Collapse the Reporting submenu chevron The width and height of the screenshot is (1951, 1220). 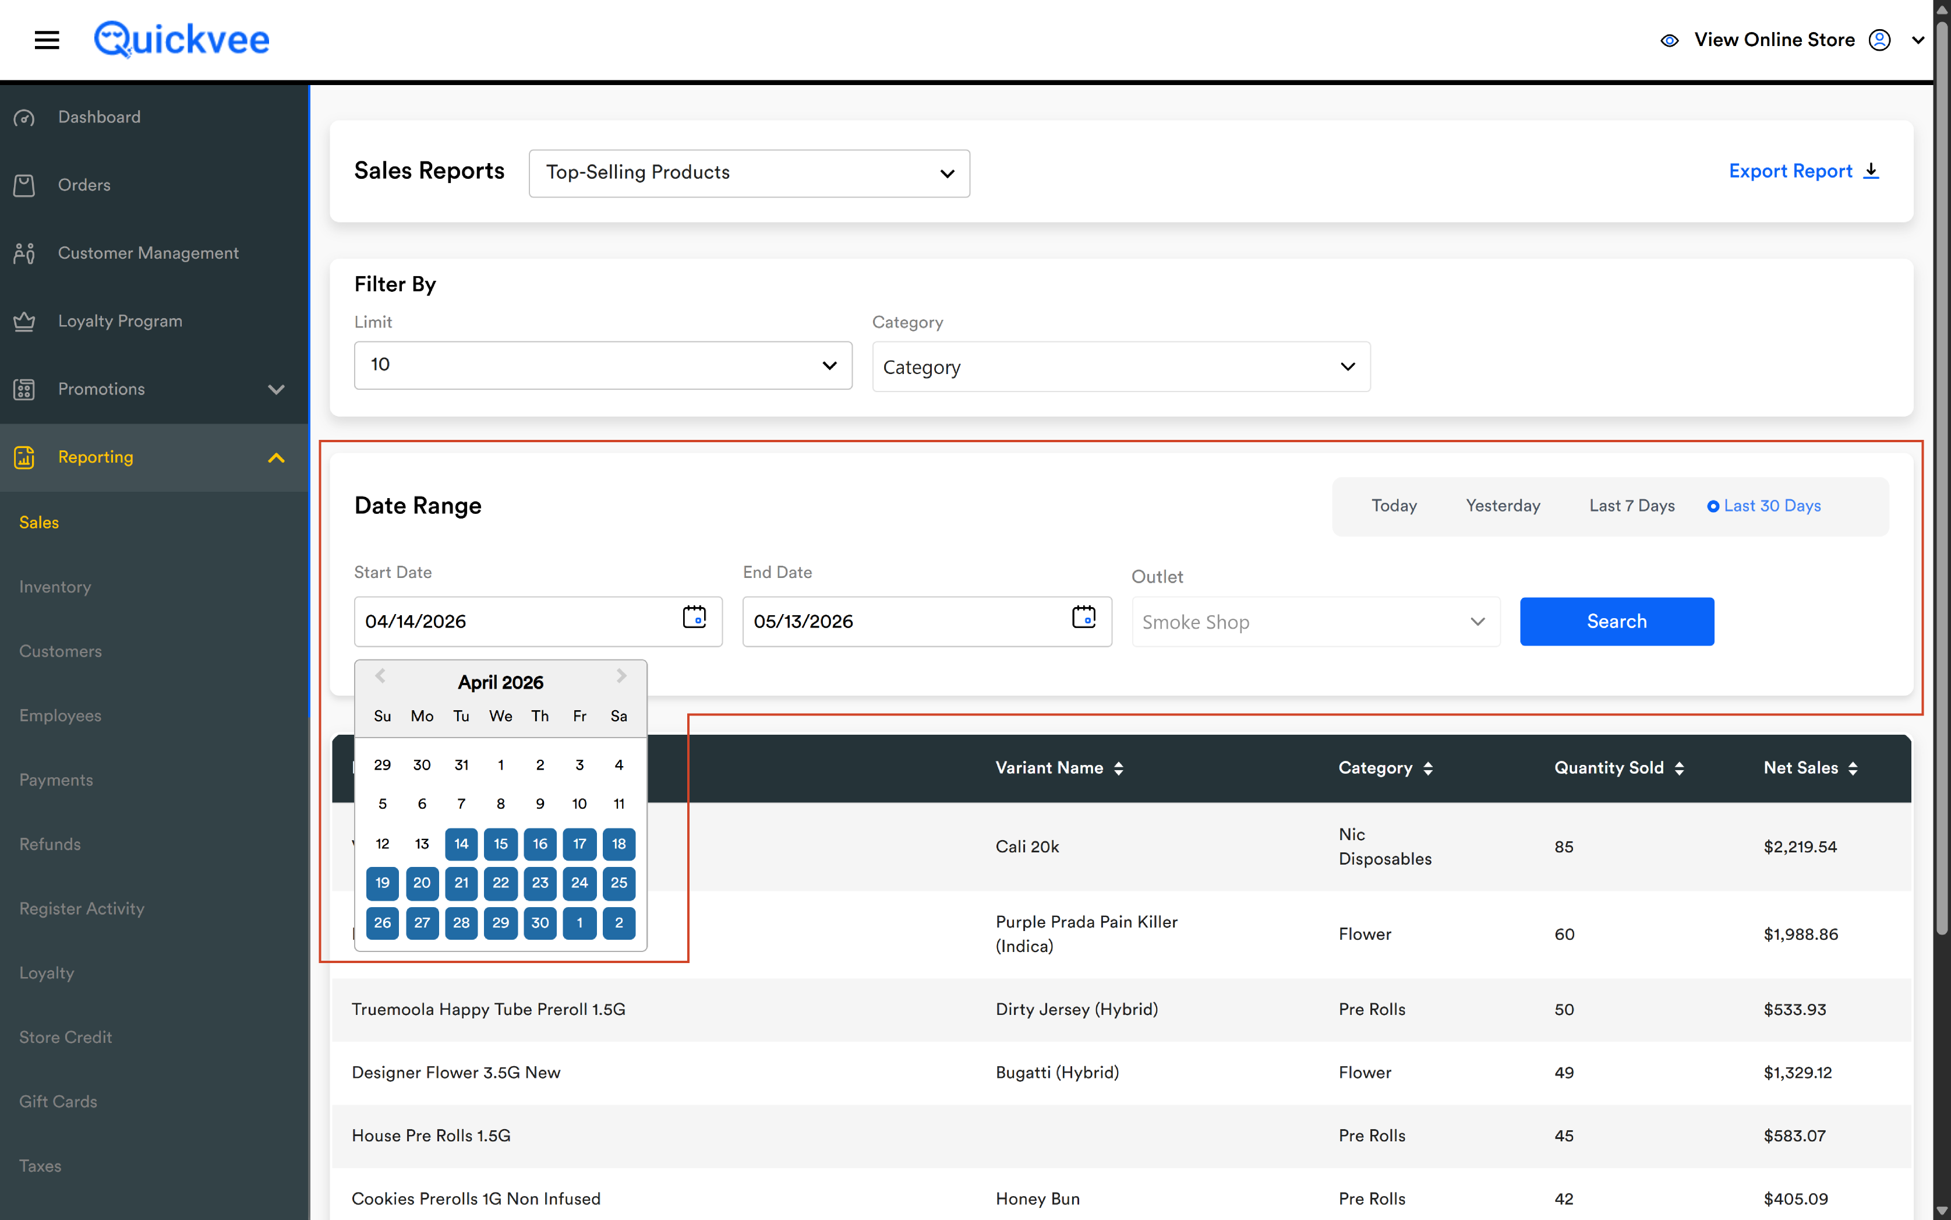(276, 457)
